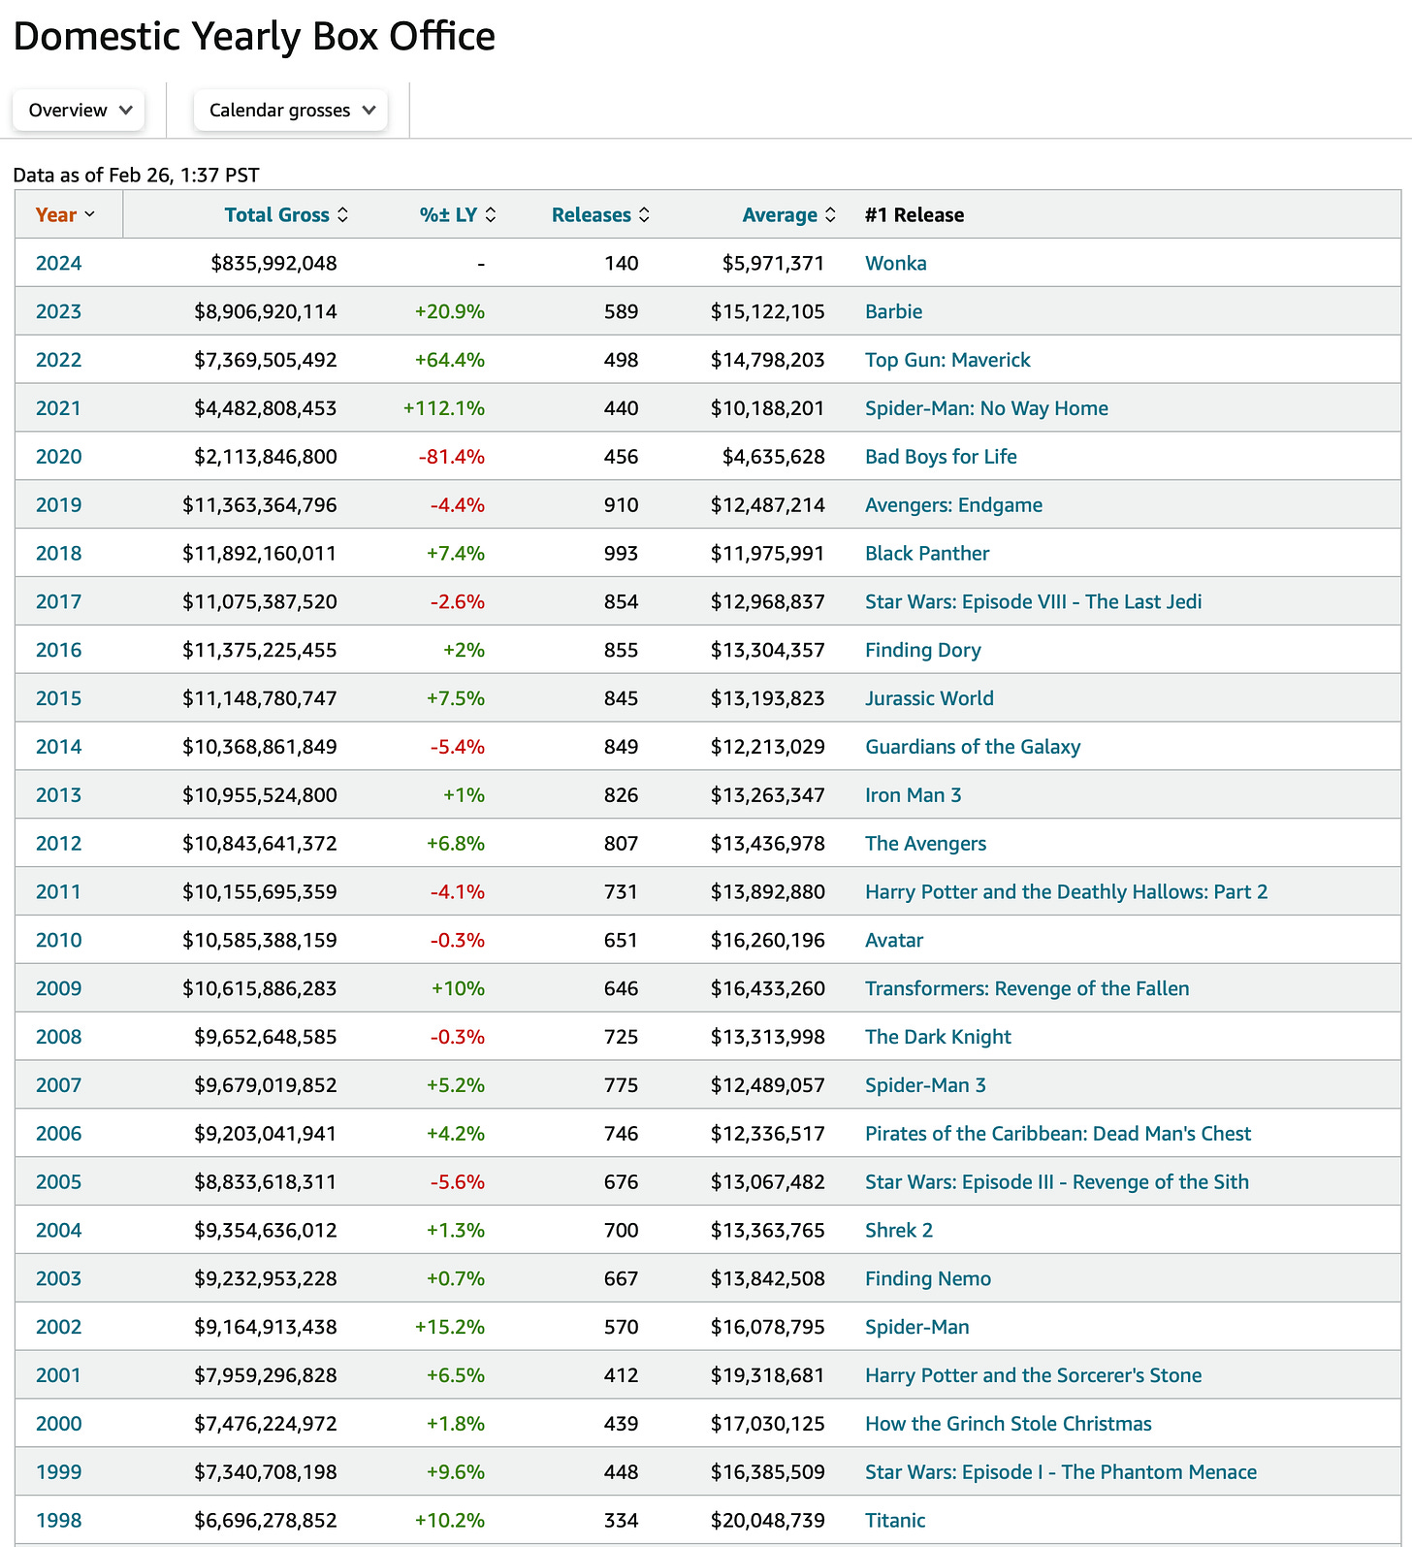Select the 2020 change value -81.4%
The image size is (1412, 1547).
tap(452, 457)
